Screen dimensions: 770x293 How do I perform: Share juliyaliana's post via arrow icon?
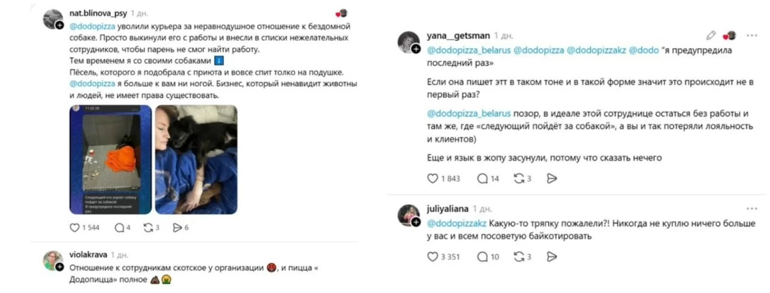tap(551, 257)
